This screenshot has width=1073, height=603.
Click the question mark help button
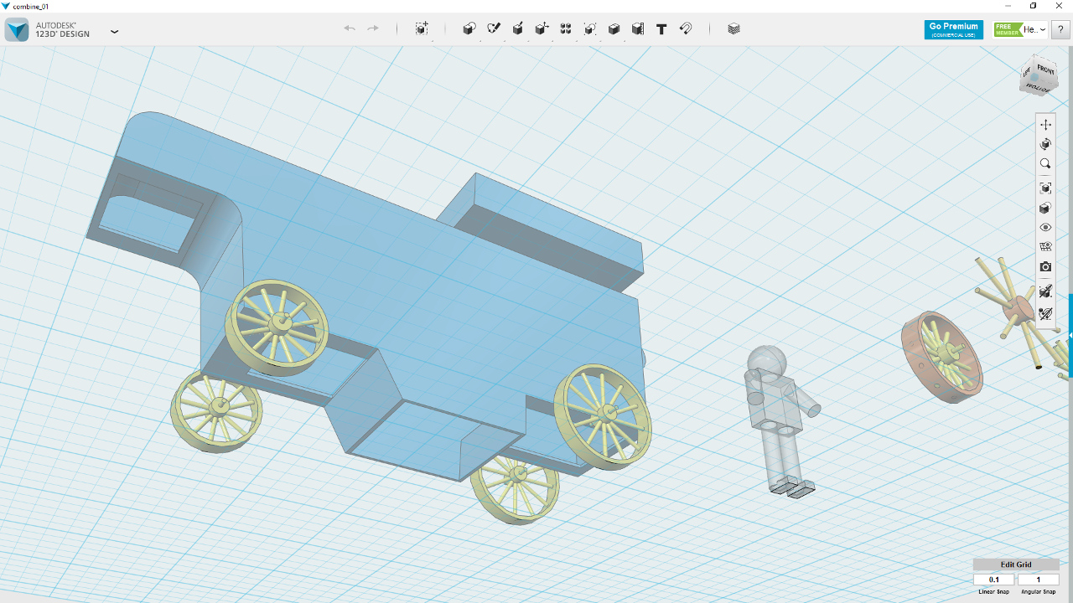tap(1061, 29)
